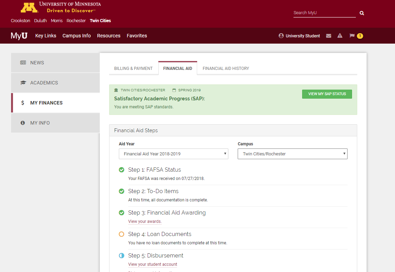
Task: Switch to Billing & Payment tab
Action: tap(133, 69)
